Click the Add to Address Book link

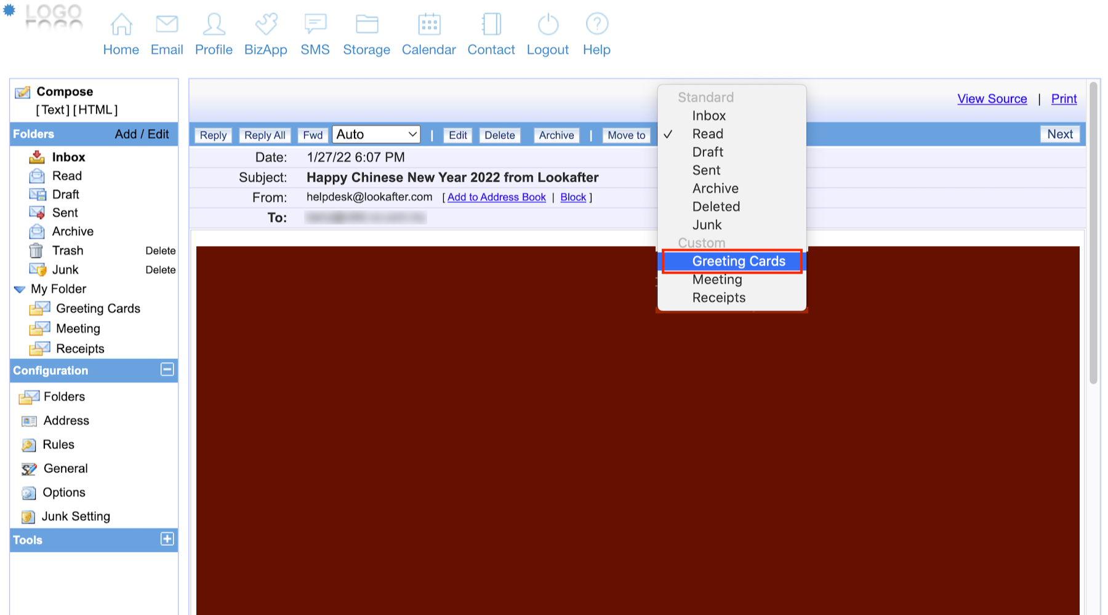pos(496,197)
